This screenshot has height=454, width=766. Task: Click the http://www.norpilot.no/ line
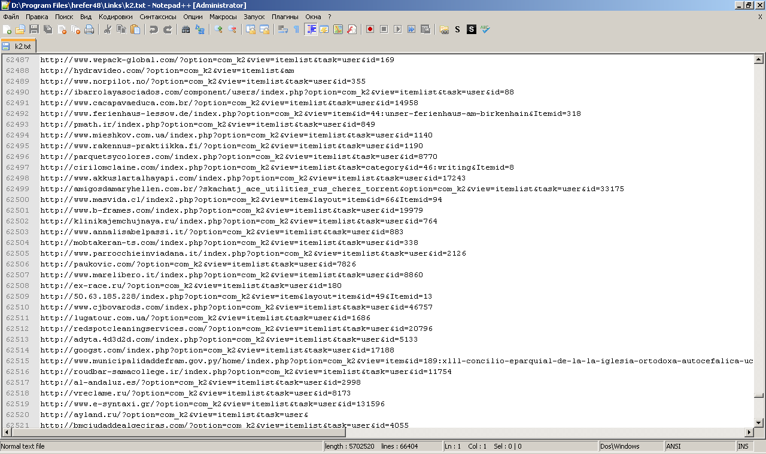click(x=203, y=81)
